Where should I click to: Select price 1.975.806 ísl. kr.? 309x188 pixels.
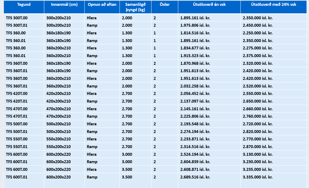(195, 25)
